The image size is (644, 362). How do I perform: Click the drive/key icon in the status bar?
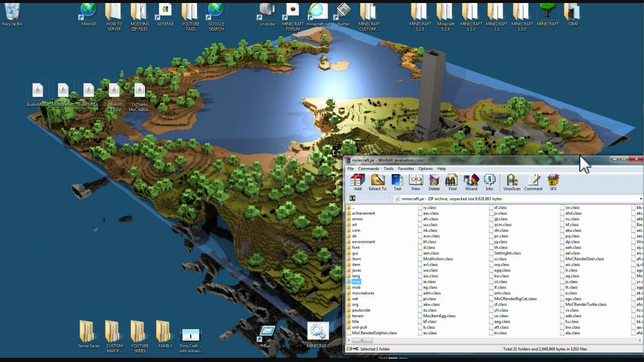click(x=352, y=349)
